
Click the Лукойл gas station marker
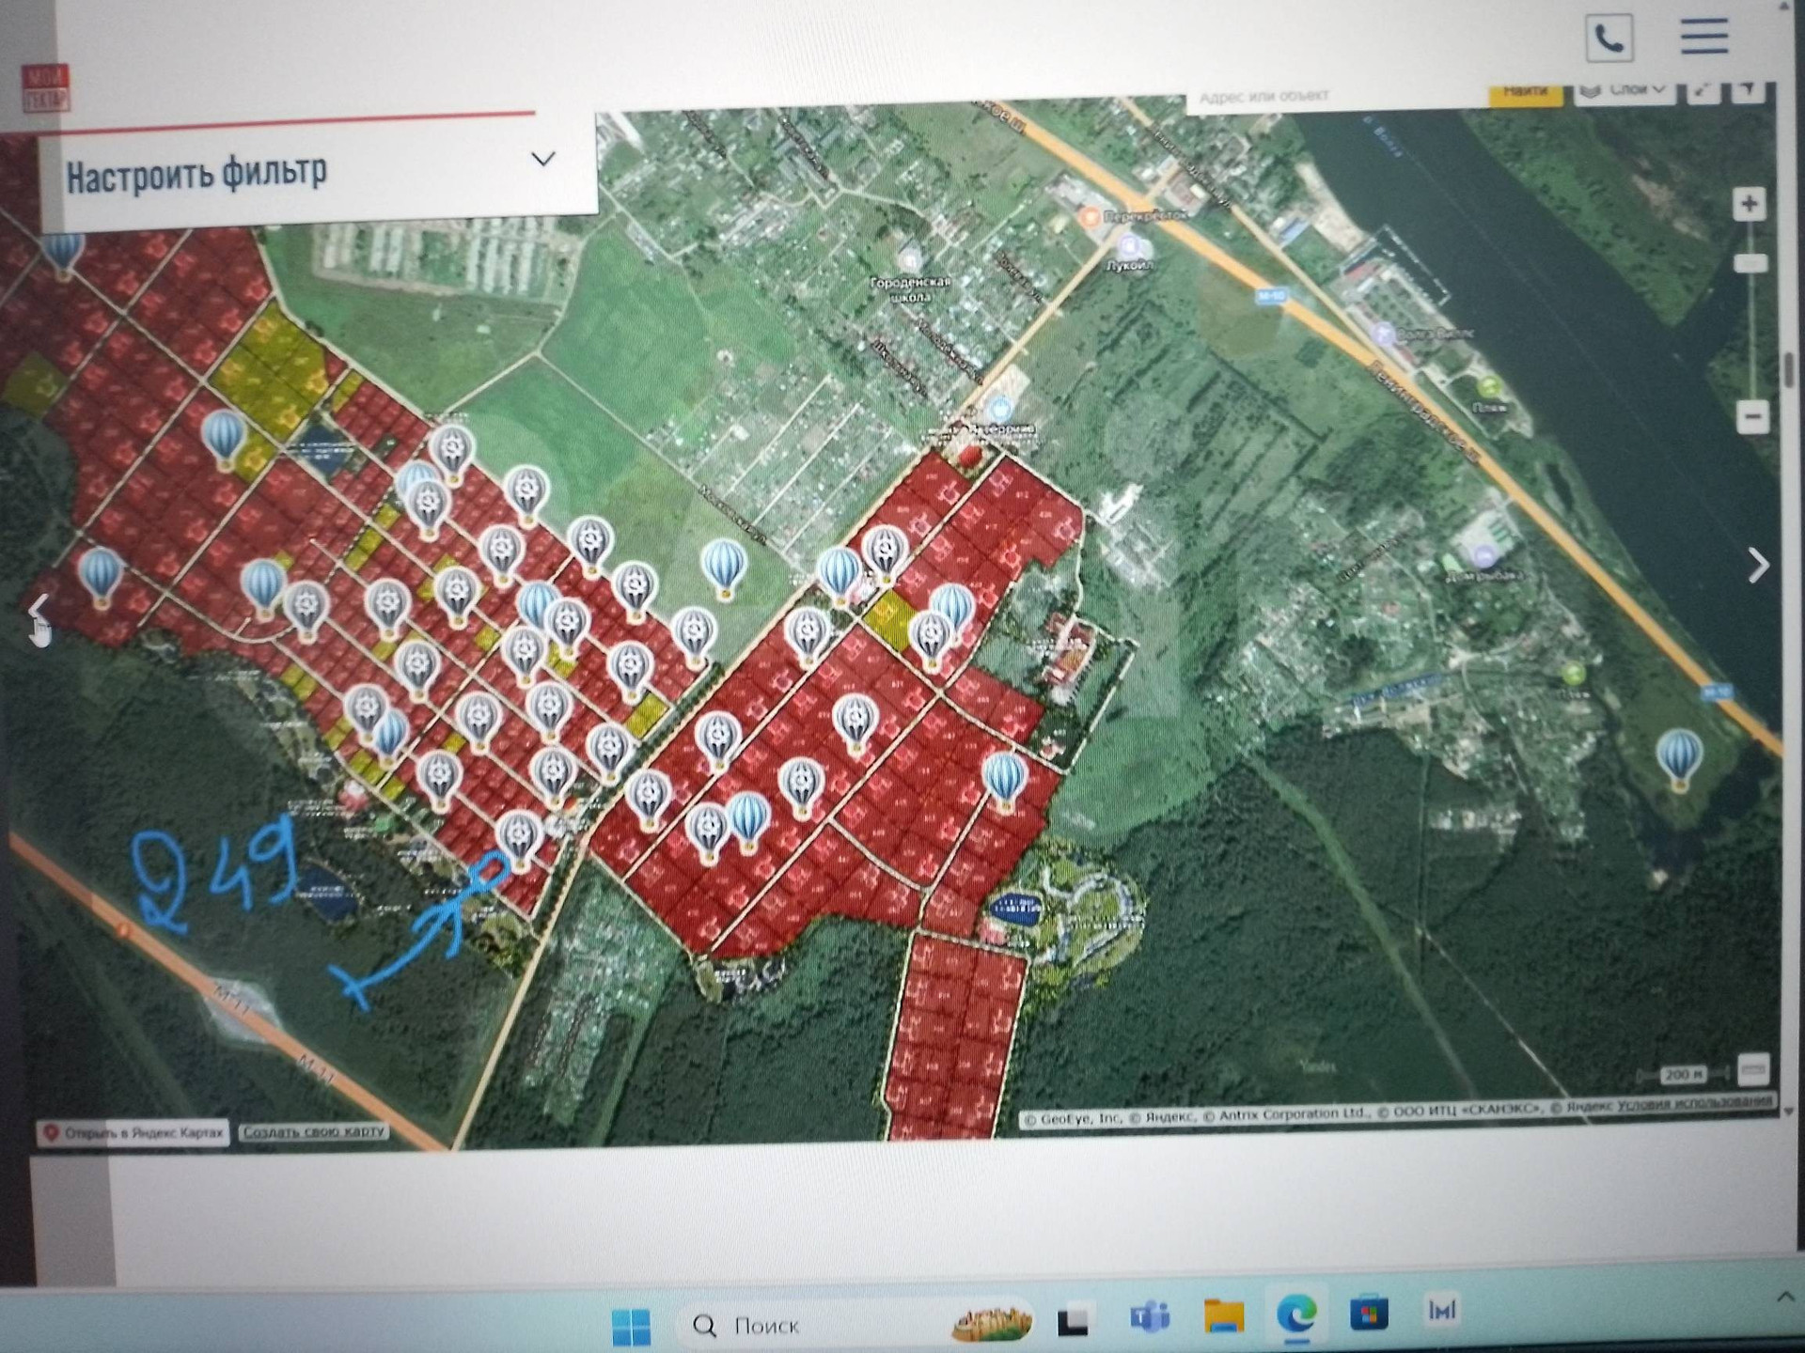point(1130,247)
